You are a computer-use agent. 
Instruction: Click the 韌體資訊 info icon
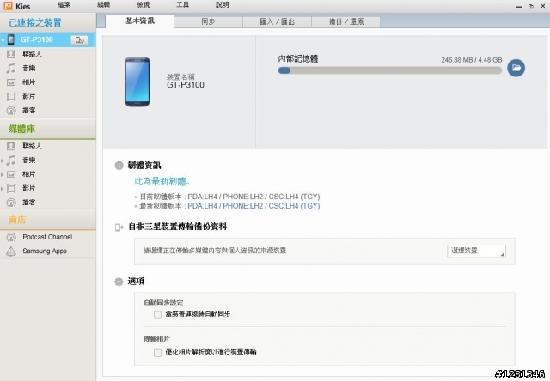click(x=119, y=166)
